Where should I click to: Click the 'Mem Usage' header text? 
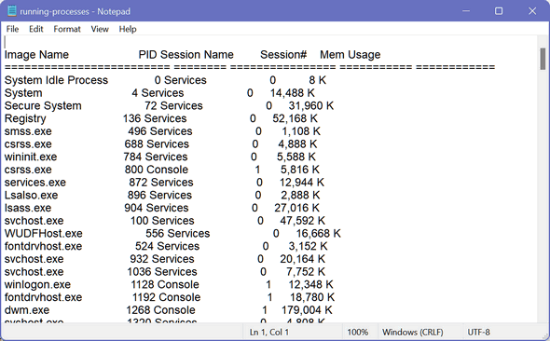point(351,55)
